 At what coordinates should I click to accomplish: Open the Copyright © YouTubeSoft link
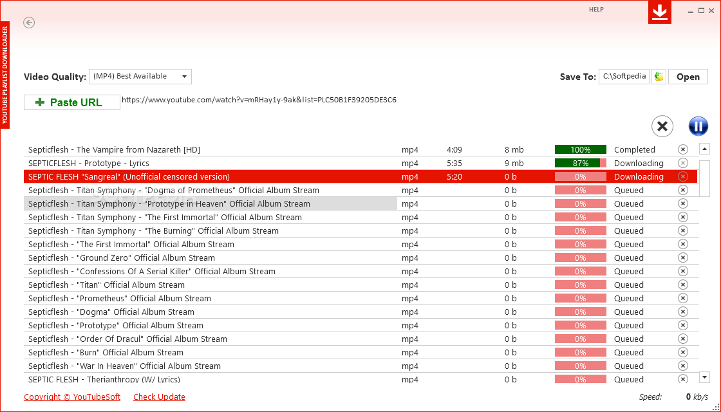[72, 397]
